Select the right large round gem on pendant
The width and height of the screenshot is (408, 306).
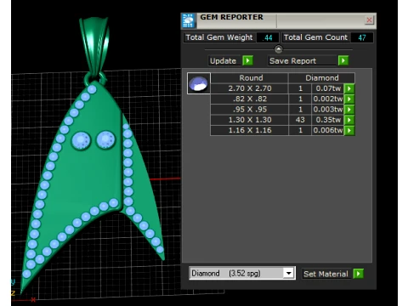click(105, 139)
